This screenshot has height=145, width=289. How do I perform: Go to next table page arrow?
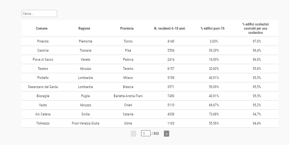pos(167,134)
